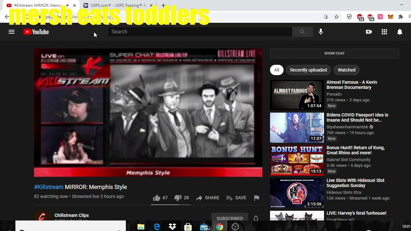Open the MetaMask fox extension
Image resolution: width=411 pixels, height=231 pixels.
(390, 17)
